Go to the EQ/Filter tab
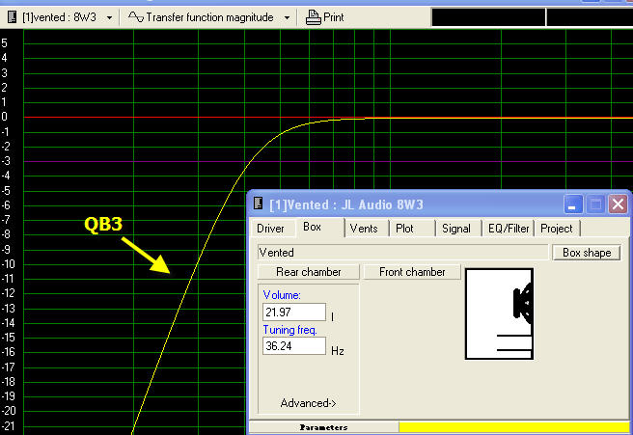The width and height of the screenshot is (633, 435). (x=509, y=229)
